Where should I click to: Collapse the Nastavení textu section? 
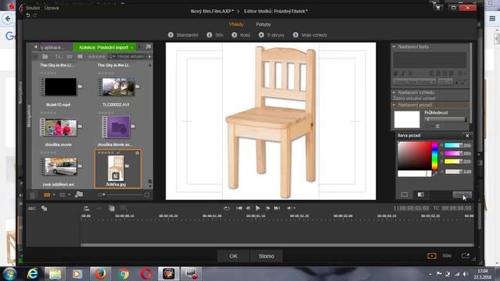click(x=394, y=47)
